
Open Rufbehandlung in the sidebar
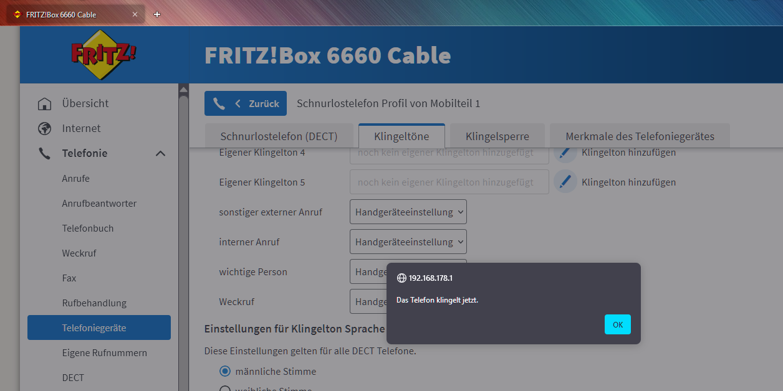[x=94, y=303]
